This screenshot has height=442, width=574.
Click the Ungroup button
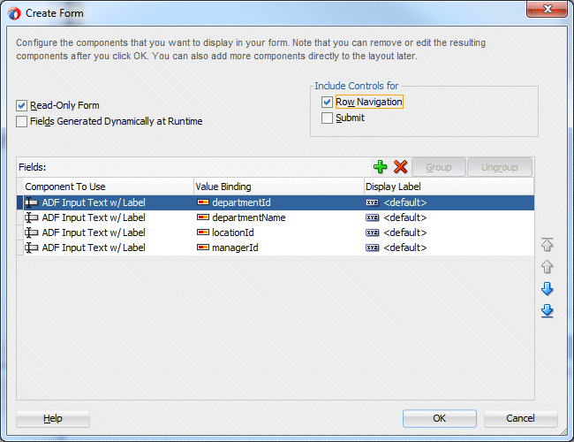click(x=499, y=167)
